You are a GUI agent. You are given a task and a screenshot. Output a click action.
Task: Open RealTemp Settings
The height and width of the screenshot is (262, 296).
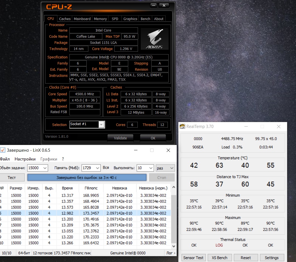(272, 258)
